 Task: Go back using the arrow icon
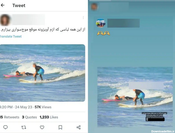click(2, 5)
